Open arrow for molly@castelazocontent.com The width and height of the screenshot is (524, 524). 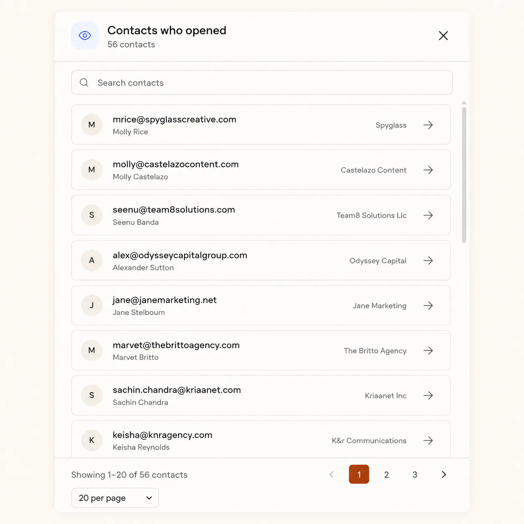[428, 170]
